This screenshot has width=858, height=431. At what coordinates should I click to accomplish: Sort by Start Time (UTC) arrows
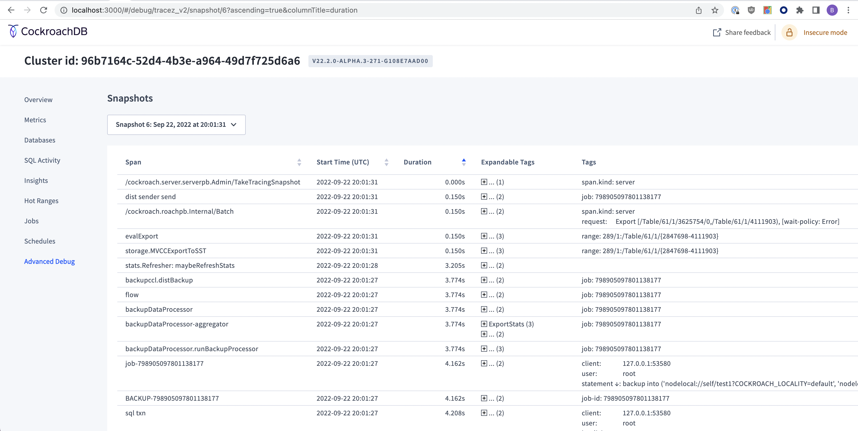click(386, 162)
